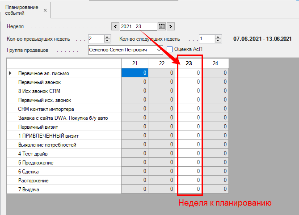
Task: Click week 21 cell for Первичное эл. письмо
Action: pos(135,73)
